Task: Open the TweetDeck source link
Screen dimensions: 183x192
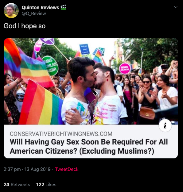Action: [x=67, y=169]
